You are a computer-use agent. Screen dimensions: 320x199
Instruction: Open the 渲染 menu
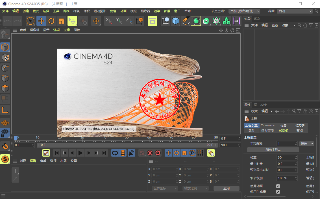[157, 11]
